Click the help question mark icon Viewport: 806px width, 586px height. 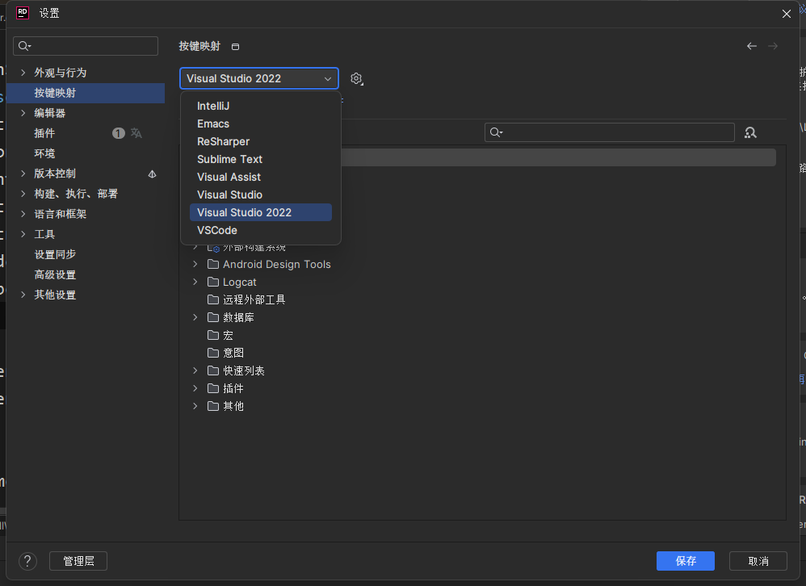pyautogui.click(x=27, y=561)
